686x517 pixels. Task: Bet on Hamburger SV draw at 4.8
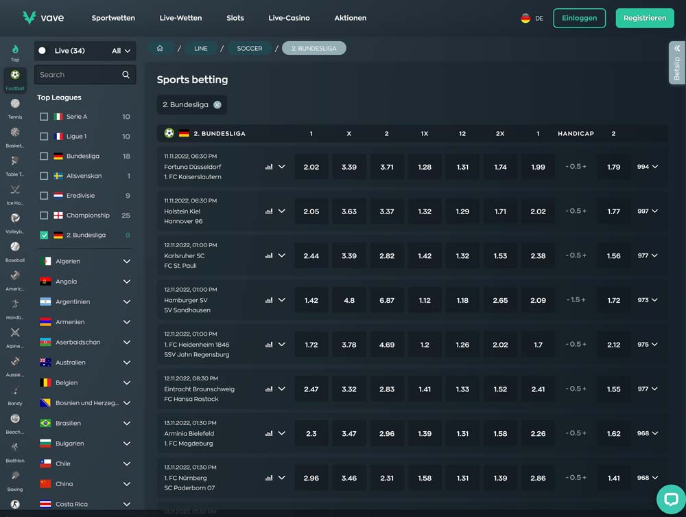coord(348,300)
